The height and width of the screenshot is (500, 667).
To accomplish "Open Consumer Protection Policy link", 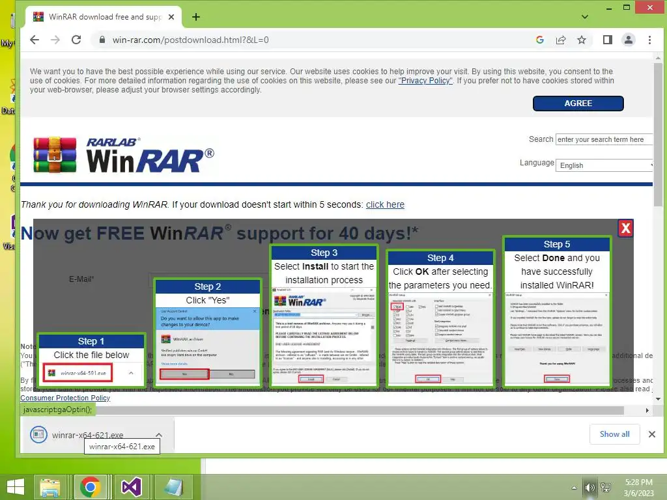I will click(65, 398).
